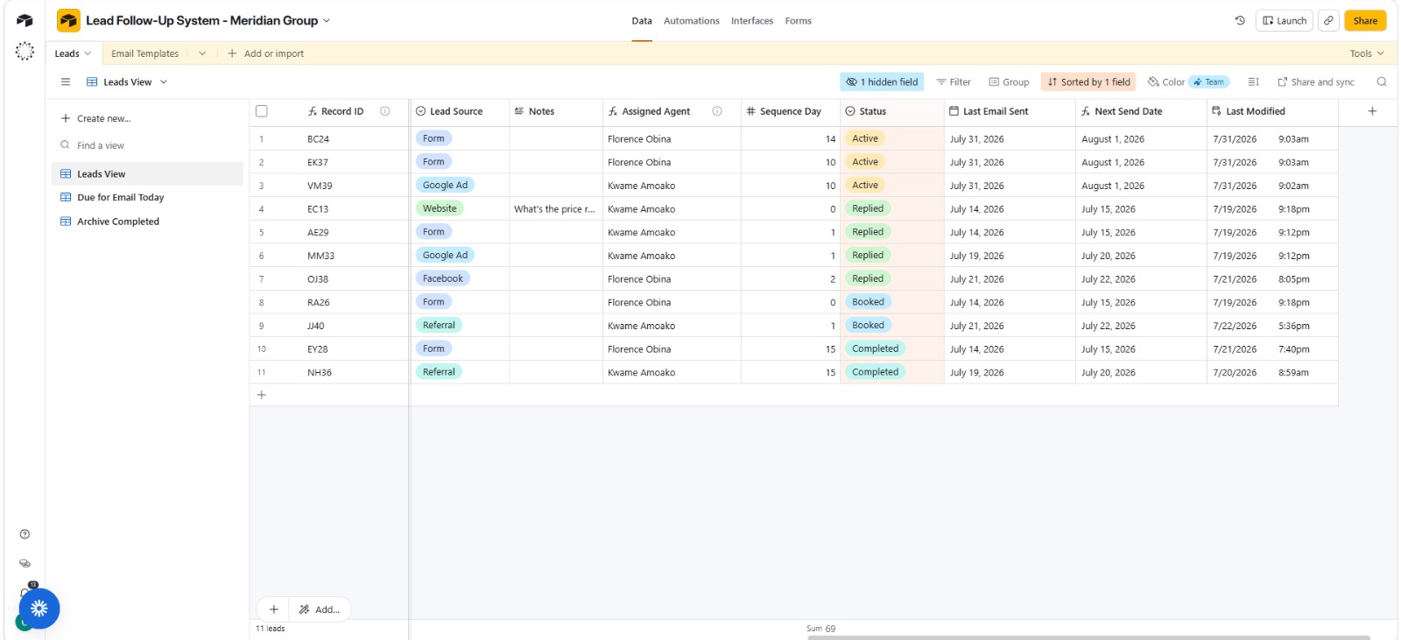The width and height of the screenshot is (1401, 640).
Task: Open the chat bubbles icon in the left rail
Action: (x=25, y=563)
